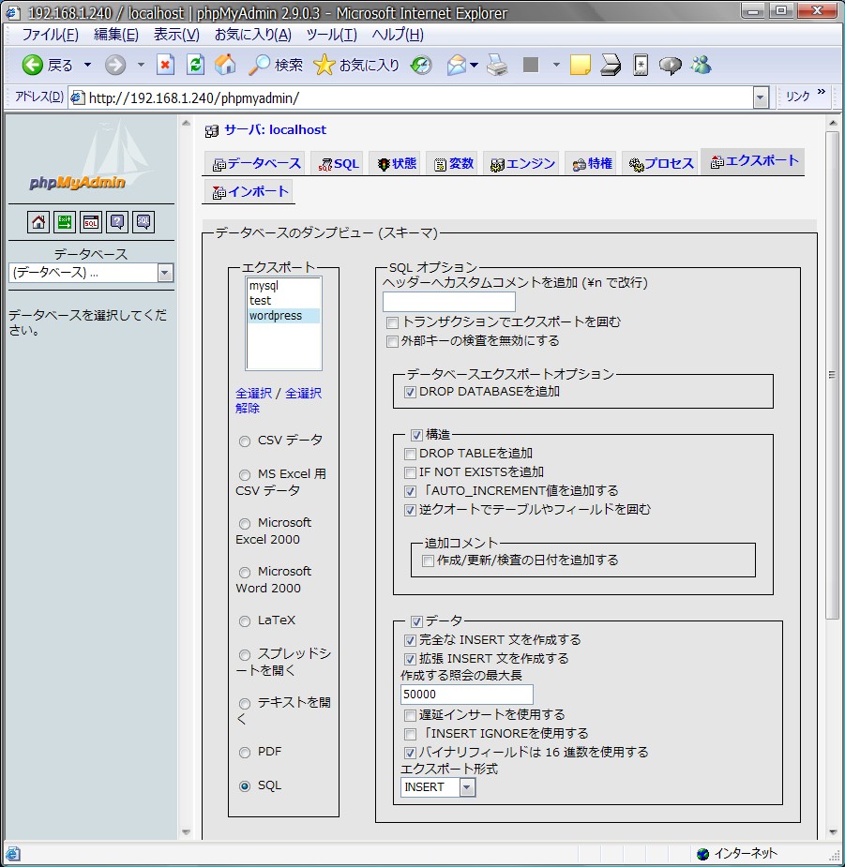
Task: Select the CSV データ export radio button
Action: (245, 441)
